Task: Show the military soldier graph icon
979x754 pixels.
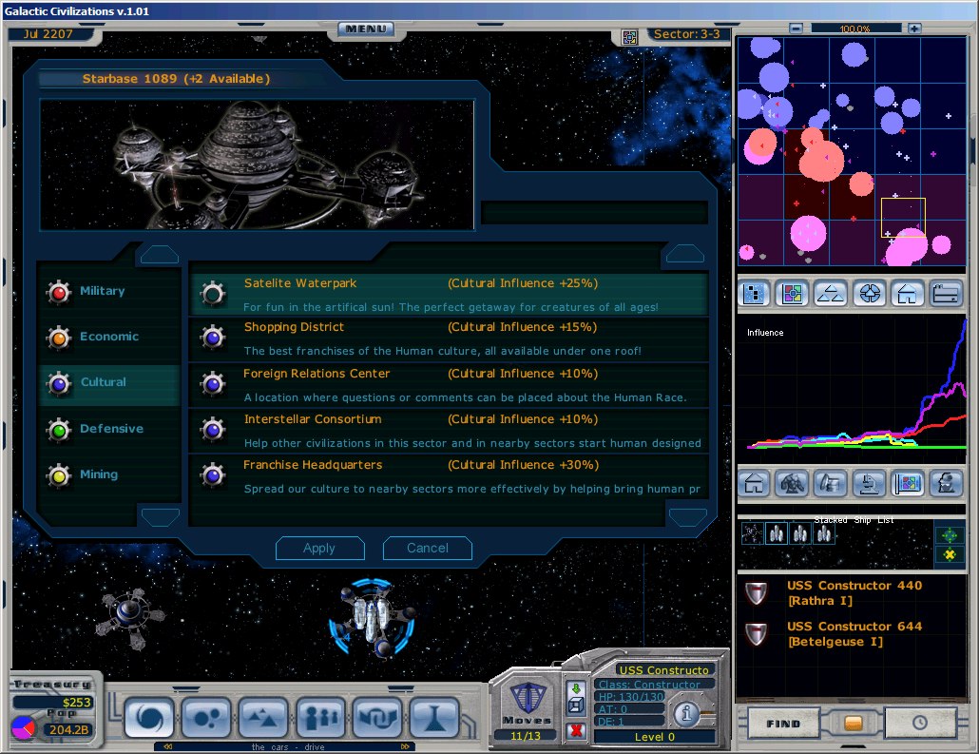Action: coord(793,483)
